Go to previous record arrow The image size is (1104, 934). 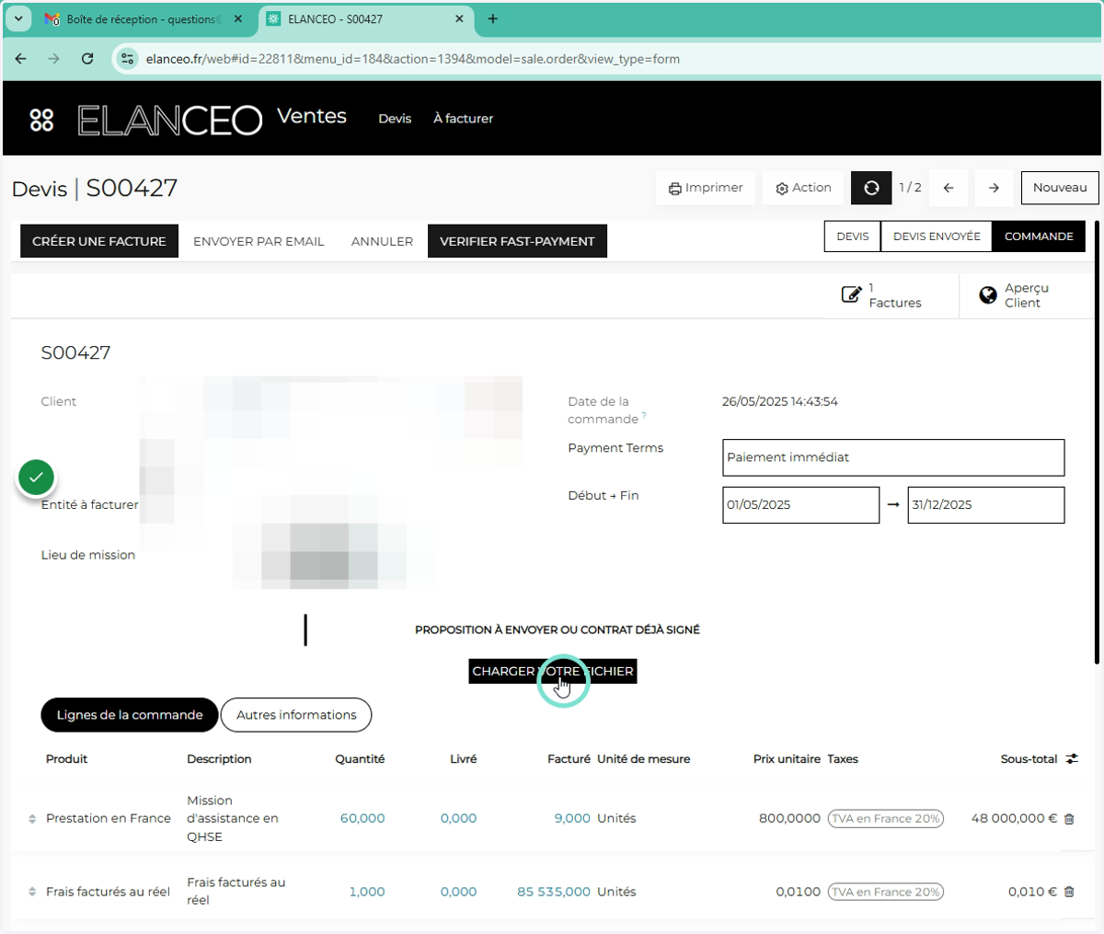coord(949,188)
